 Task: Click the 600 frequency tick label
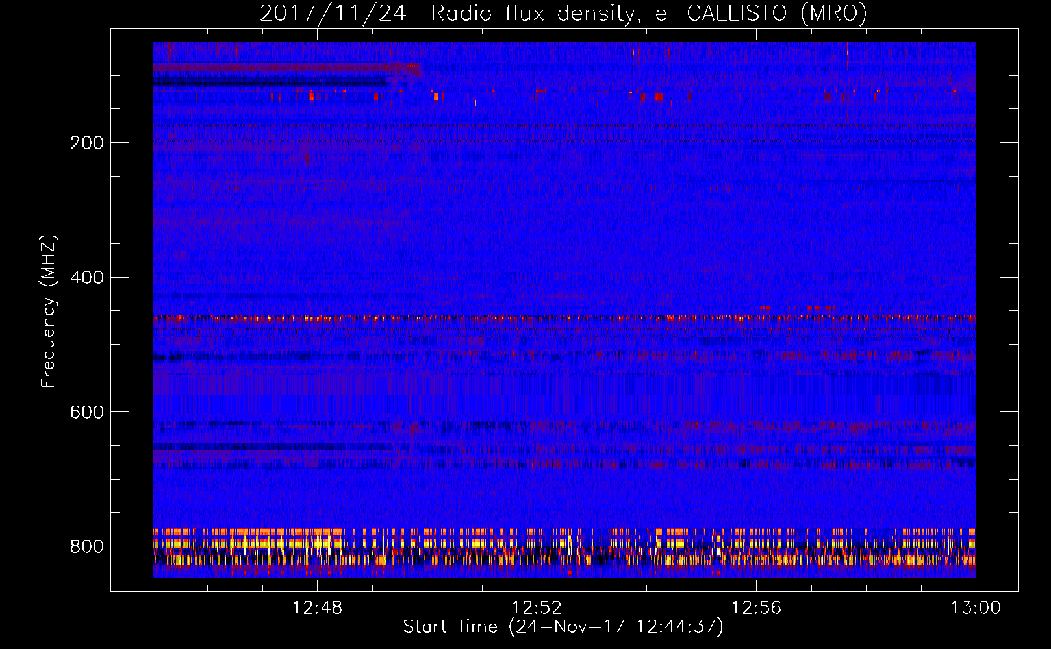tap(87, 413)
